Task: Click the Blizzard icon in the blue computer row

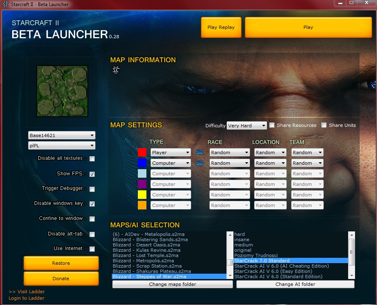Action: (199, 163)
